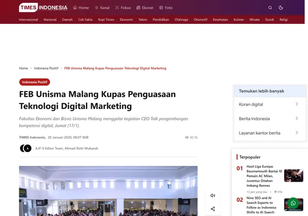Screen dimensions: 308x216
Task: Click the eye views counter 40.1k
Action: point(191,137)
